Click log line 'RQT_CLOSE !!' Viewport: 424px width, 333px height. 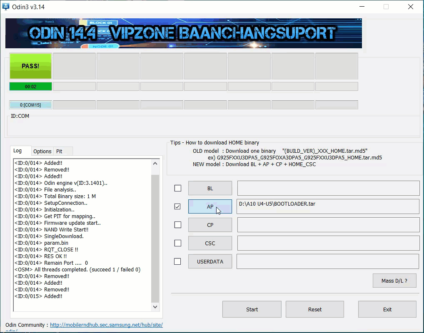click(46, 249)
